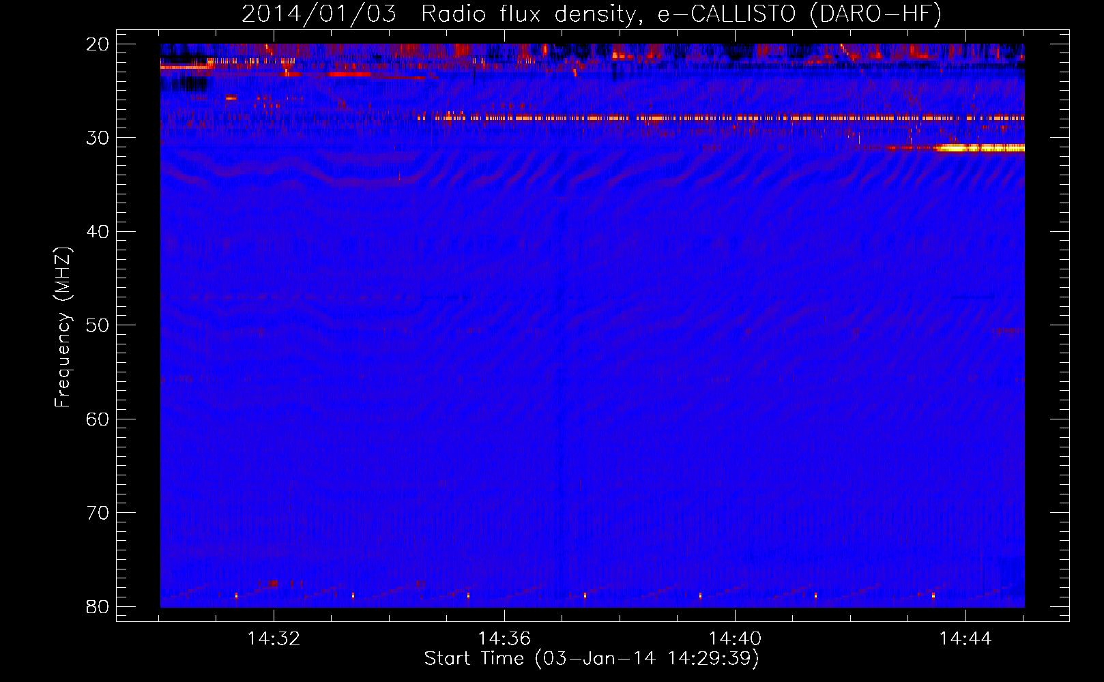Screen dimensions: 1104x682
Task: Click the frequency tick label 50
Action: (98, 325)
